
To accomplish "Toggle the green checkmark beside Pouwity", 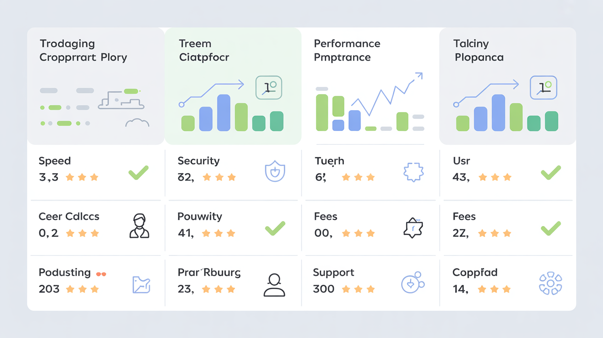I will click(x=275, y=228).
